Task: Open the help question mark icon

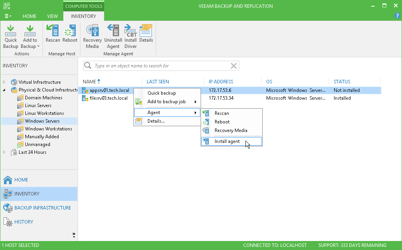Action: coord(397,16)
